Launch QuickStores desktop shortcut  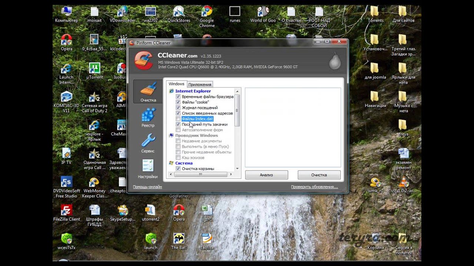(179, 15)
